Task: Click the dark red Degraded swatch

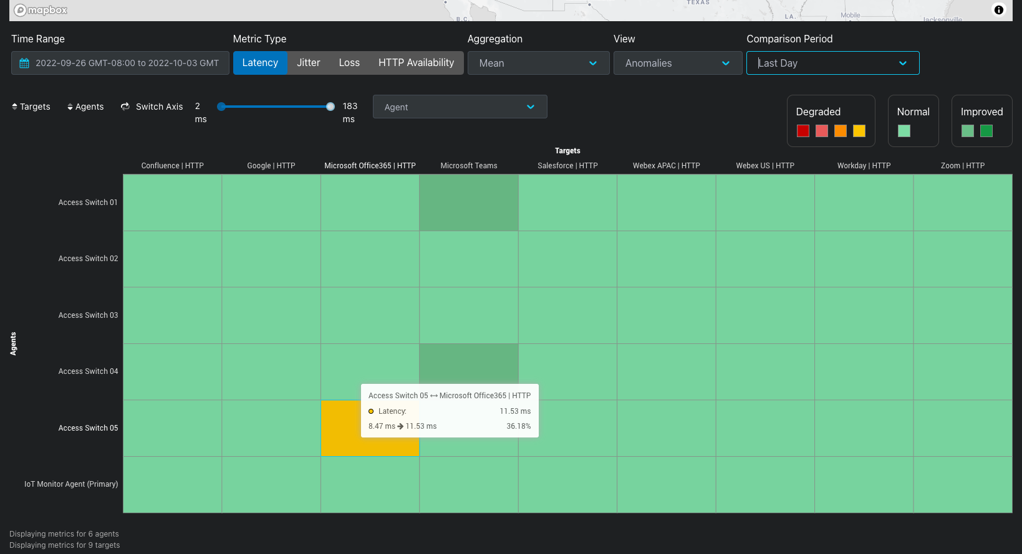Action: coord(803,131)
